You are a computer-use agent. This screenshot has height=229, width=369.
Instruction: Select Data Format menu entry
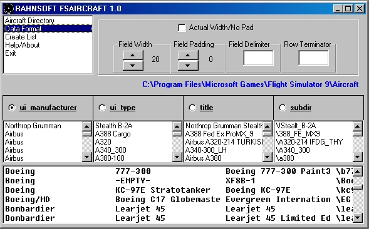point(48,29)
